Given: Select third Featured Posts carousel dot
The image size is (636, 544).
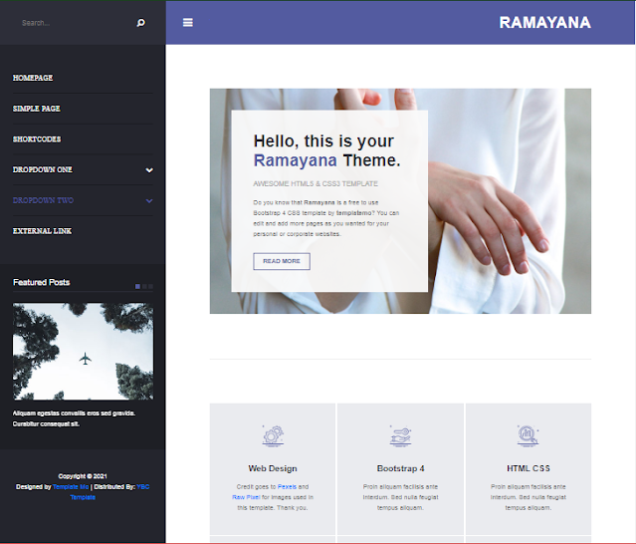Looking at the screenshot, I should [151, 287].
